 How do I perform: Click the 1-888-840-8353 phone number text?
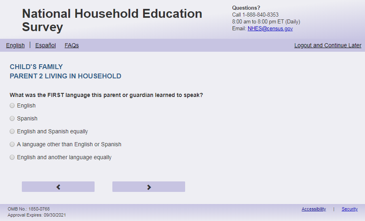tap(260, 15)
